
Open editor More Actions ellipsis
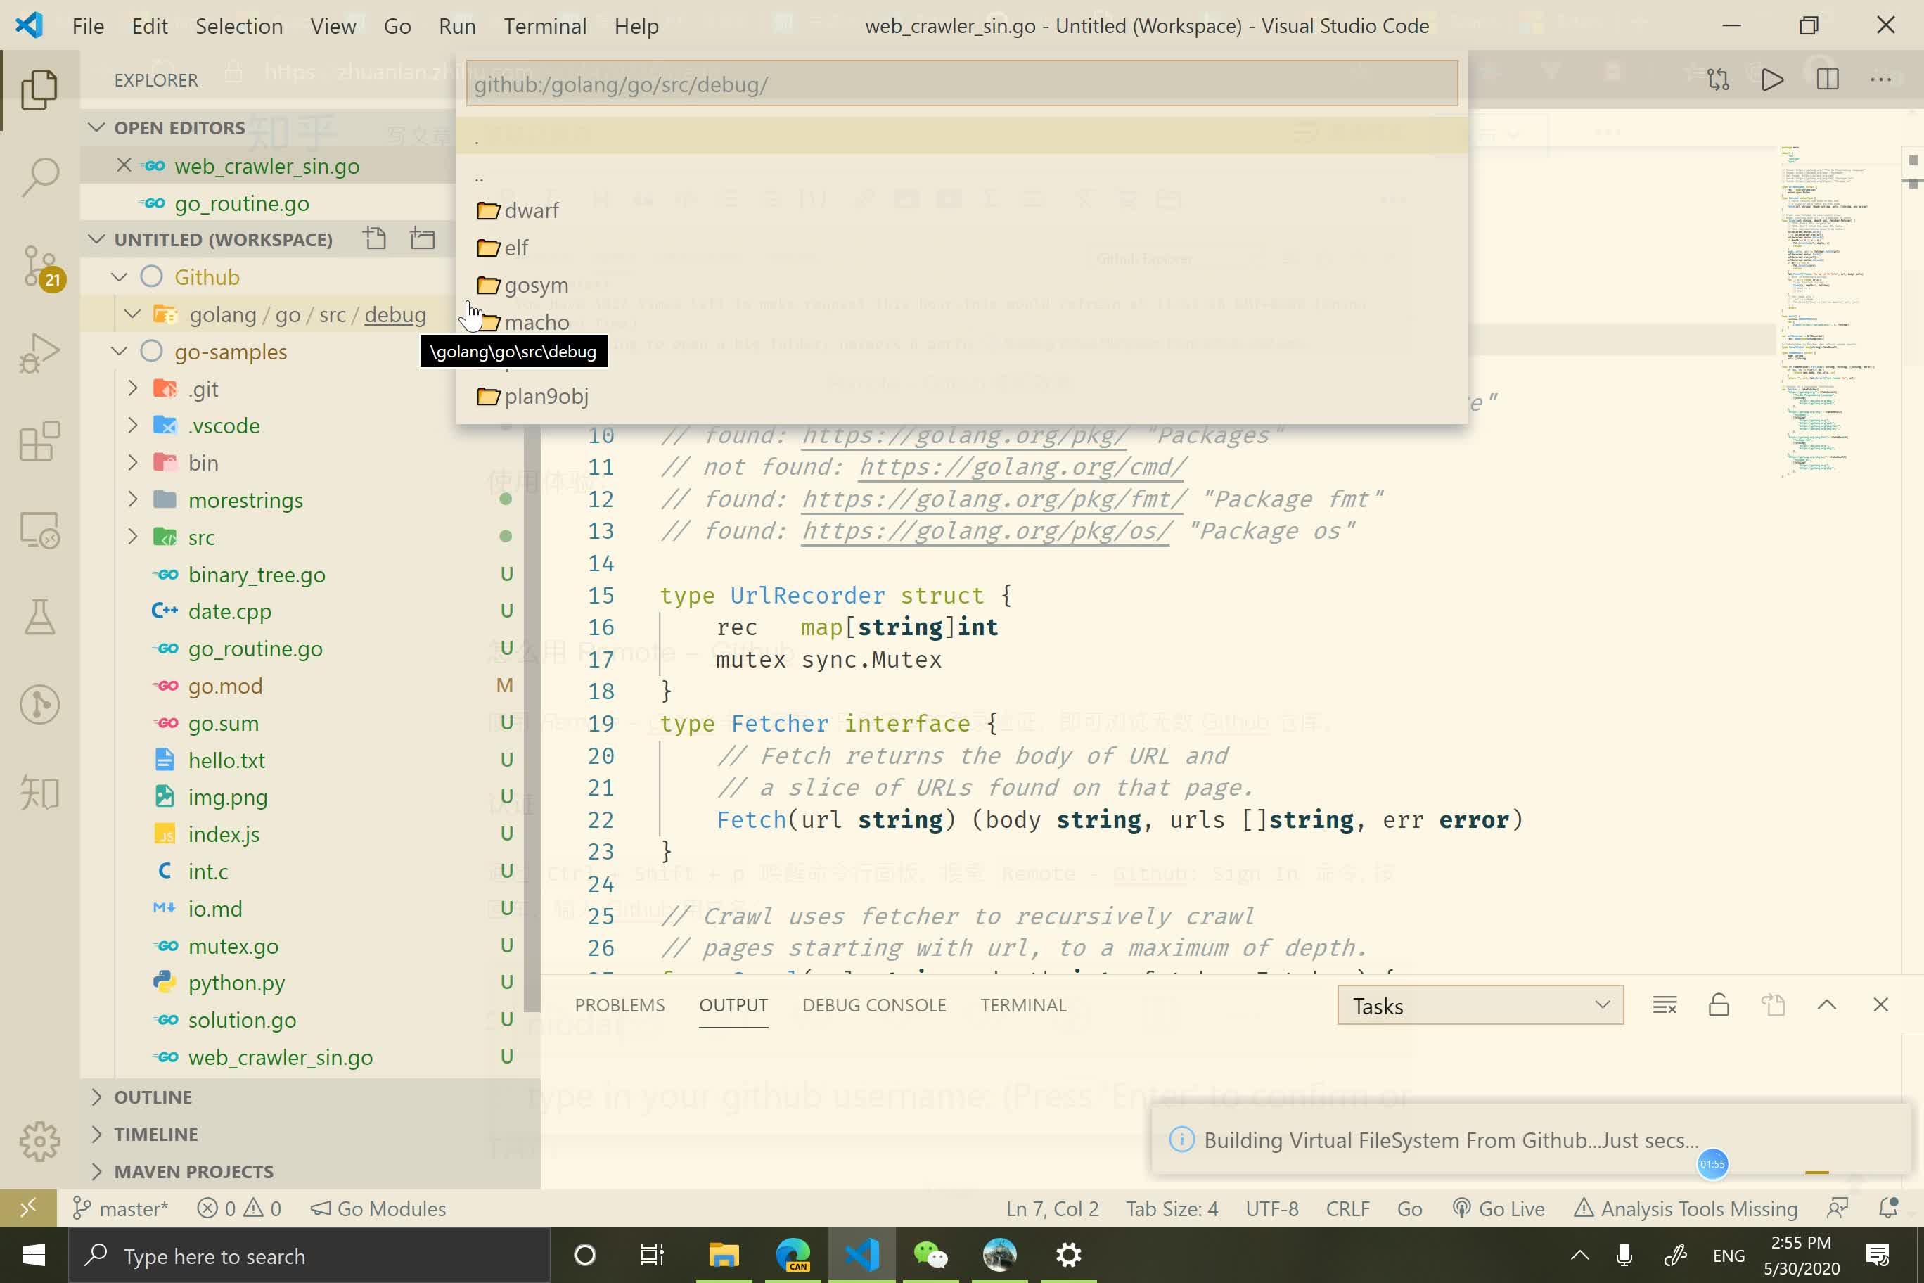pos(1880,79)
